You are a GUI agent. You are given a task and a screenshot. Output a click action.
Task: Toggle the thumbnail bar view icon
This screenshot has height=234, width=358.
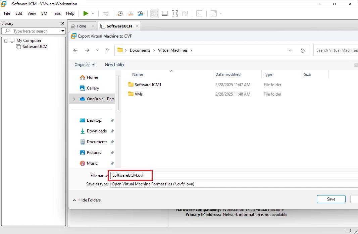(165, 13)
